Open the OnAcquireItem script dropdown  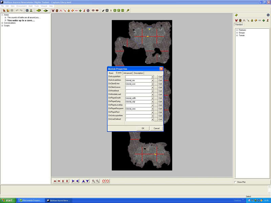pyautogui.click(x=152, y=77)
